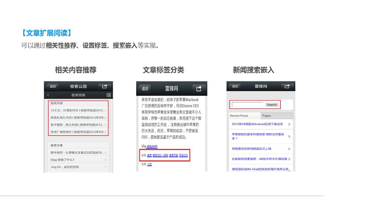Image resolution: width=367 pixels, height=206 pixels.
Task: Open the 苹果CEO tag link
Action: pyautogui.click(x=183, y=155)
